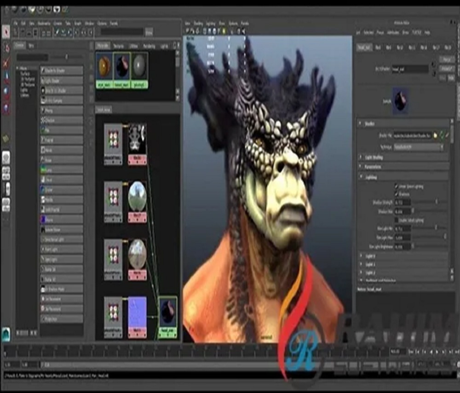Click the Show button beside text filter

(x=149, y=32)
